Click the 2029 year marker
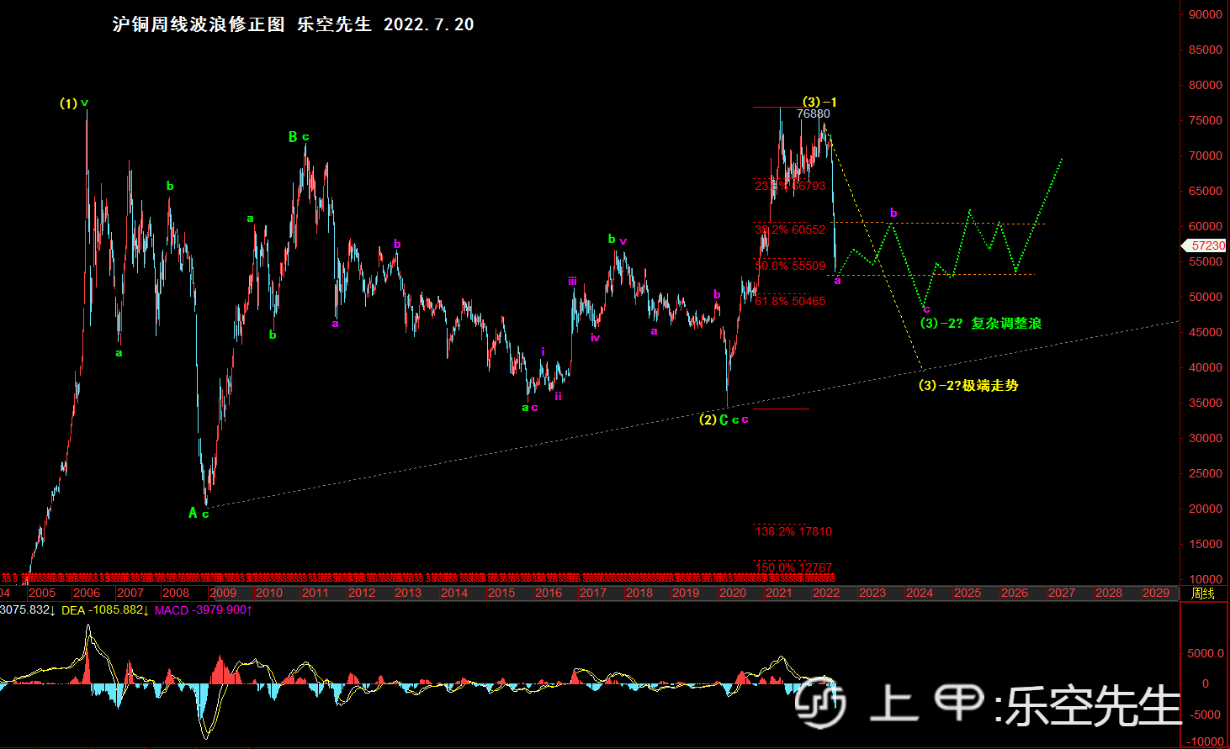This screenshot has height=749, width=1230. pos(1156,593)
